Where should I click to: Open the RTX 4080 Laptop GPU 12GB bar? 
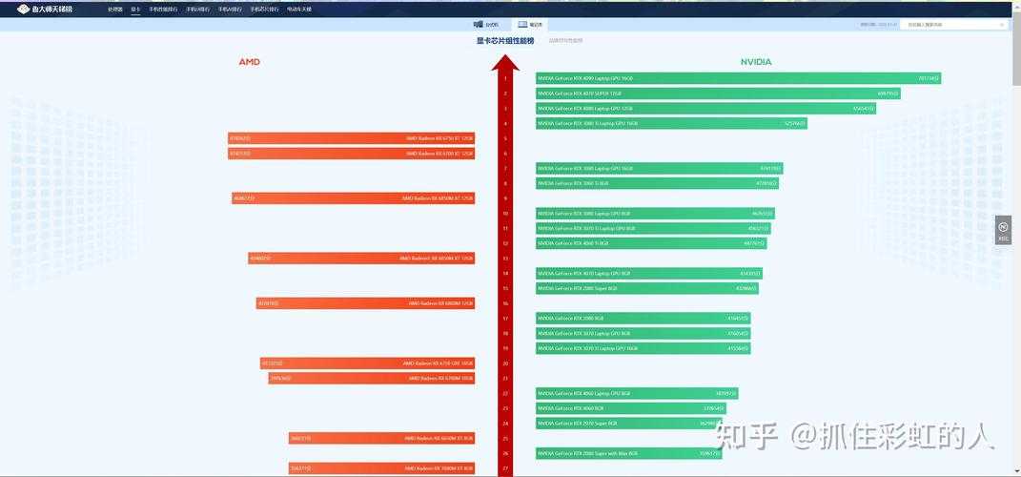[x=705, y=108]
